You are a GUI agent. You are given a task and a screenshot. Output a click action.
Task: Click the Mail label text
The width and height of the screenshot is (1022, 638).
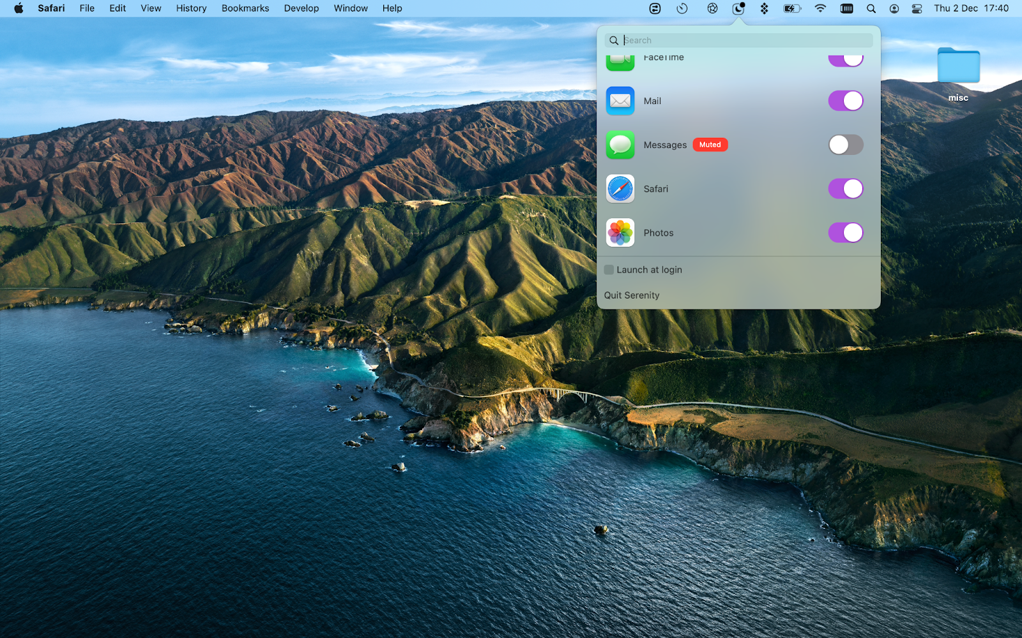pos(652,101)
